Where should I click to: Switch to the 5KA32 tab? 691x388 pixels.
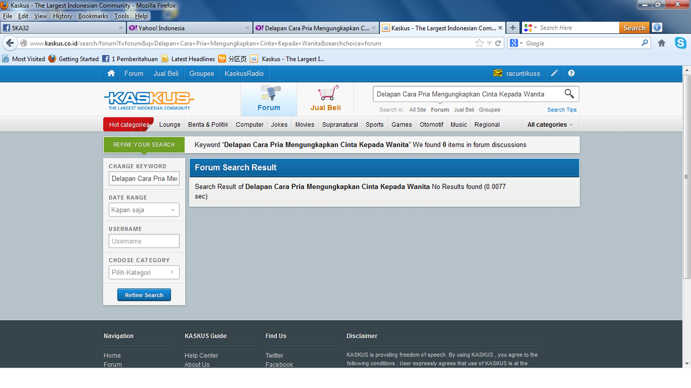click(63, 28)
